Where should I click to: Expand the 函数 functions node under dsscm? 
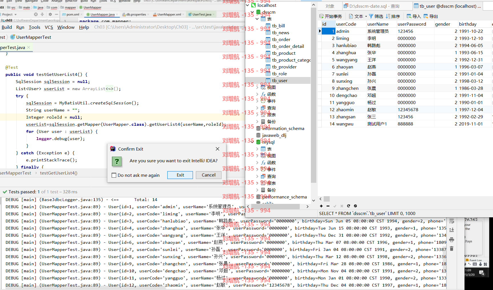pos(257,94)
